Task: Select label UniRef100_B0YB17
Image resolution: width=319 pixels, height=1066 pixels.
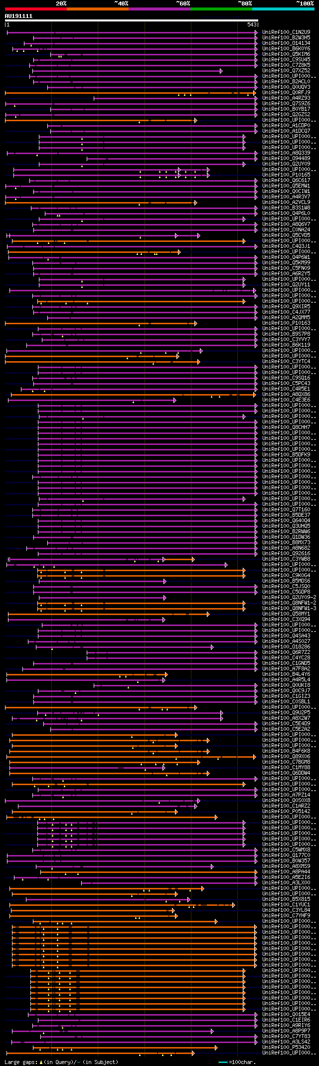Action: [x=286, y=109]
